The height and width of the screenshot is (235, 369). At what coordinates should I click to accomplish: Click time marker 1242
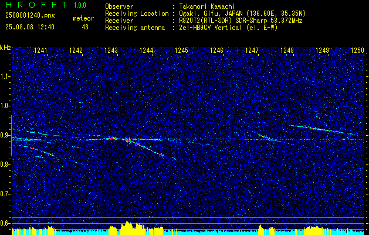76,51
